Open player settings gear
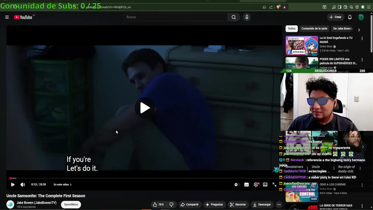The height and width of the screenshot is (210, 373). point(256,185)
